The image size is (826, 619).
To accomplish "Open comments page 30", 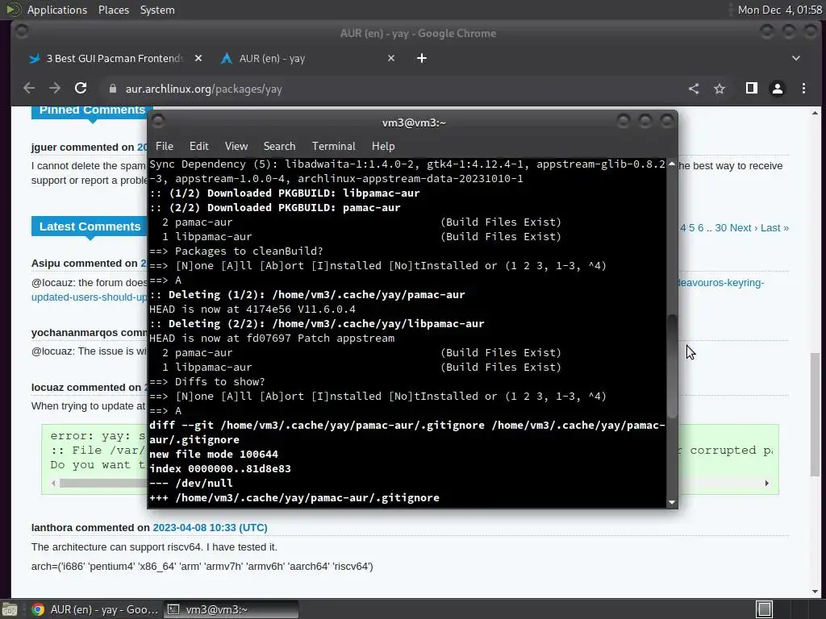I will [x=720, y=228].
